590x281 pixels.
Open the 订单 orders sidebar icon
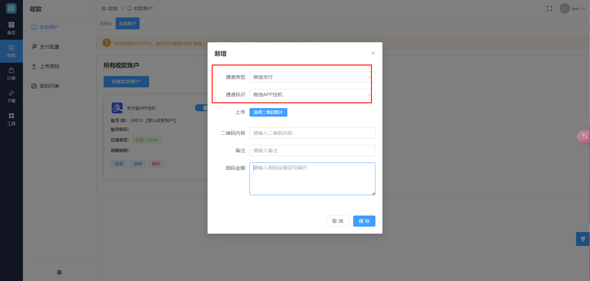(11, 73)
